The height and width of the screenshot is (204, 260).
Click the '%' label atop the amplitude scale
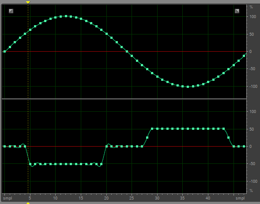[251, 7]
